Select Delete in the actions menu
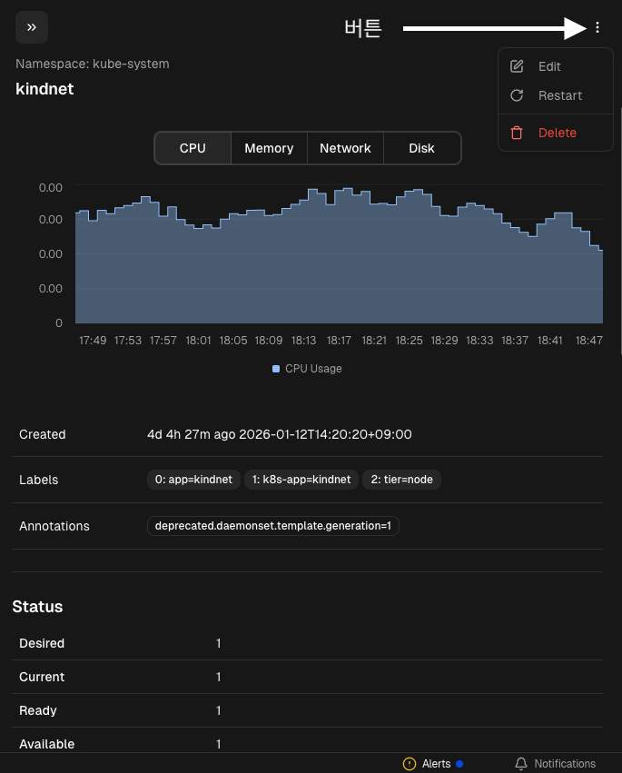 click(557, 133)
